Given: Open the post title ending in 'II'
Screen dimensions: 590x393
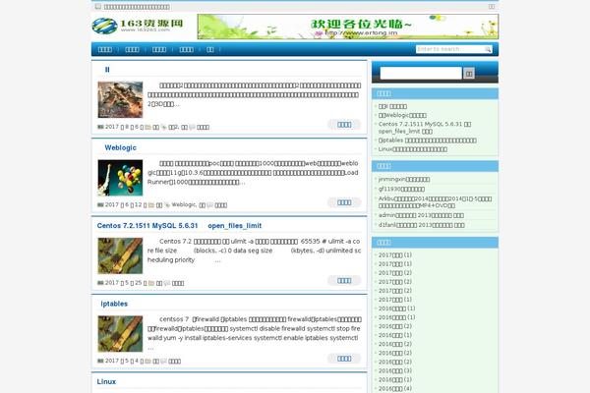Looking at the screenshot, I should coord(107,70).
